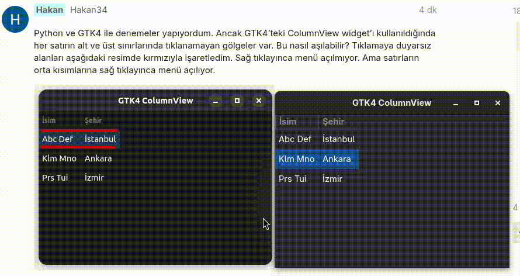
Task: Sort by İsim header in left window
Action: (49, 120)
